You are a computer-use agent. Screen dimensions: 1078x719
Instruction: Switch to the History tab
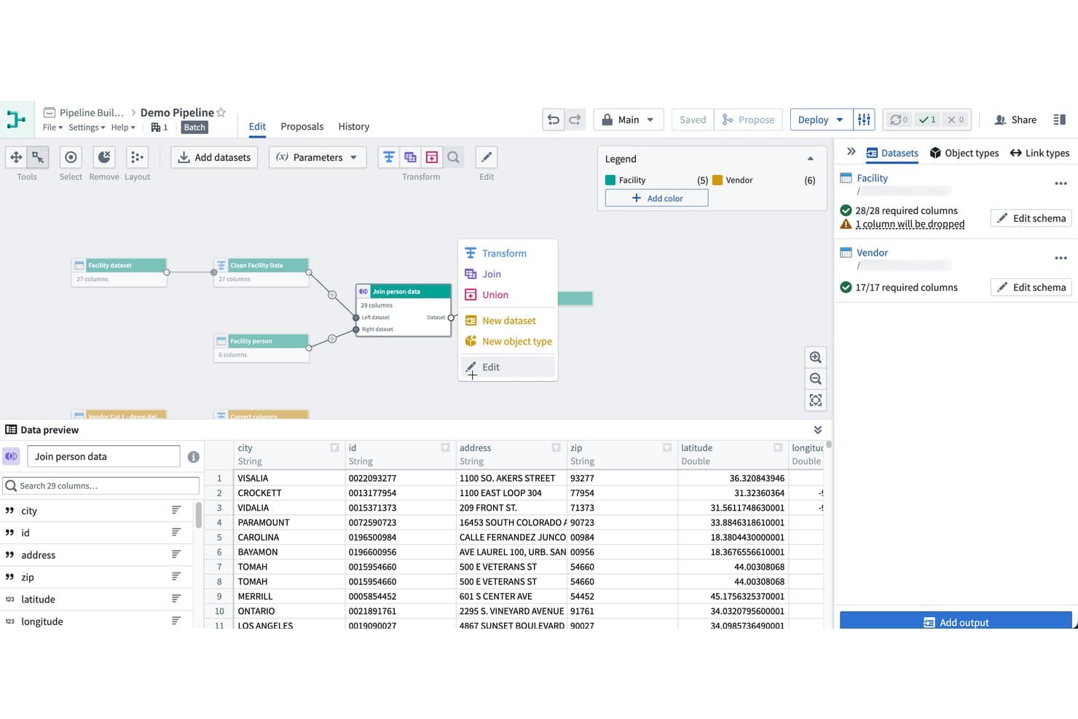click(x=353, y=126)
